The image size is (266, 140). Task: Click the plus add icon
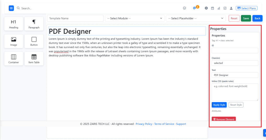pyautogui.click(x=206, y=8)
